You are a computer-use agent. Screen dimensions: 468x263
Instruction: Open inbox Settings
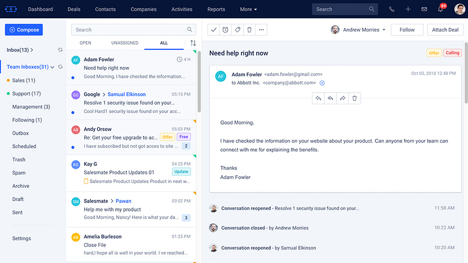(22, 238)
